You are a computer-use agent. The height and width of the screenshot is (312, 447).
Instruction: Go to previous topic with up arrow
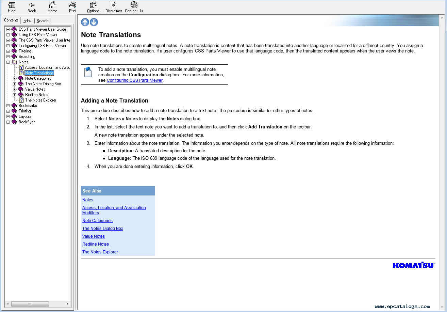(x=85, y=22)
